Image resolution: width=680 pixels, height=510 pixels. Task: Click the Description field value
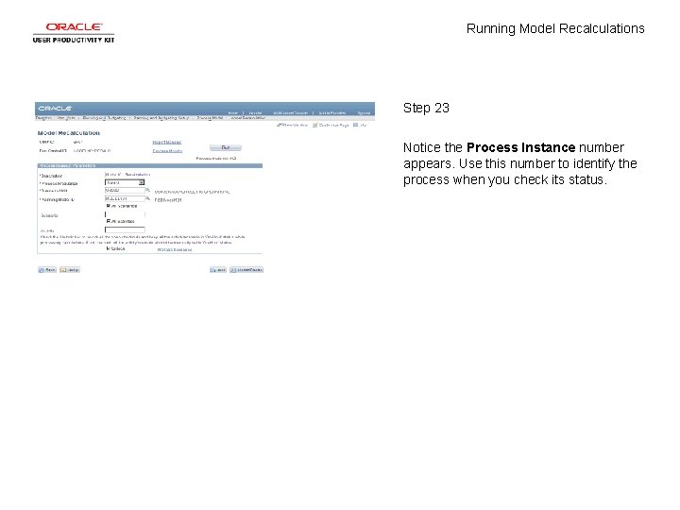coord(127,175)
